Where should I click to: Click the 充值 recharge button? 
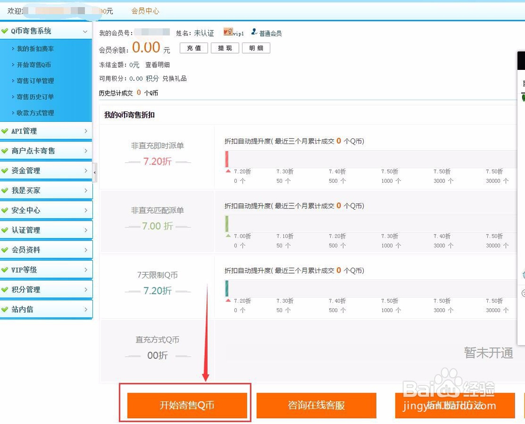click(194, 48)
